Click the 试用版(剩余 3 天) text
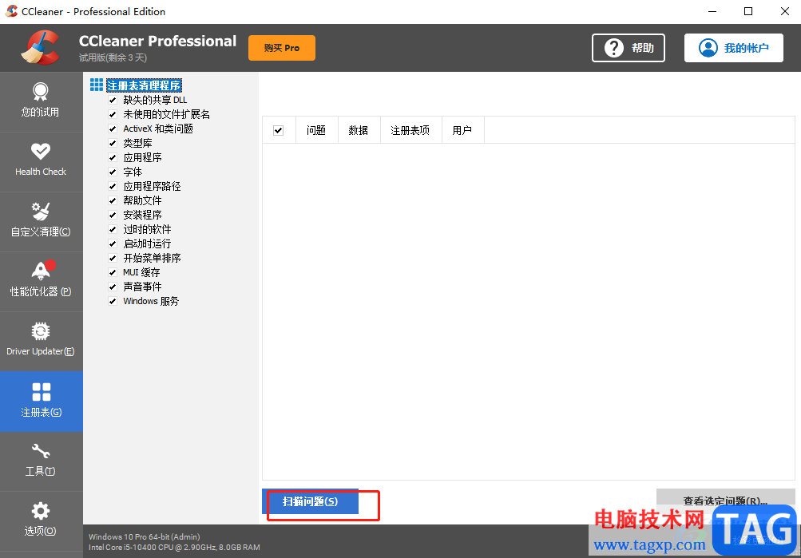The height and width of the screenshot is (558, 801). coord(113,57)
